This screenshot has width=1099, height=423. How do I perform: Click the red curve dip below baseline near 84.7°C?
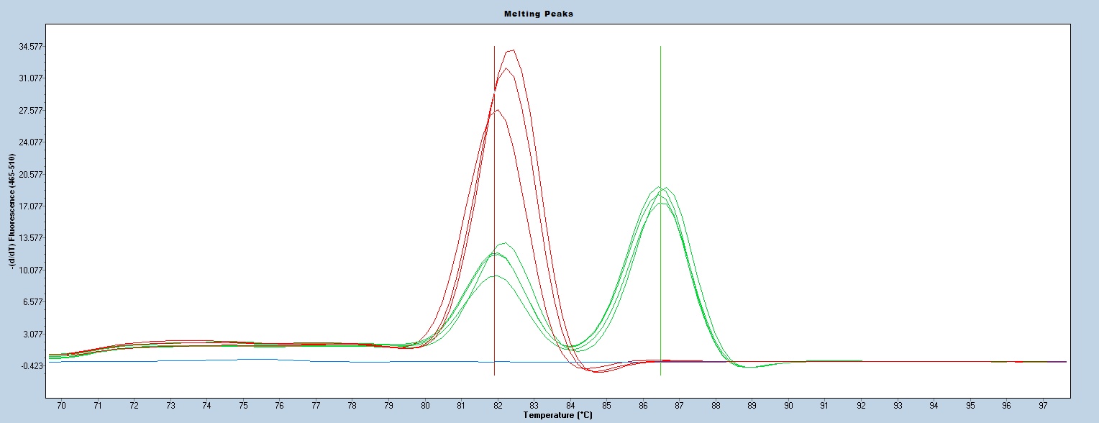pyautogui.click(x=598, y=372)
